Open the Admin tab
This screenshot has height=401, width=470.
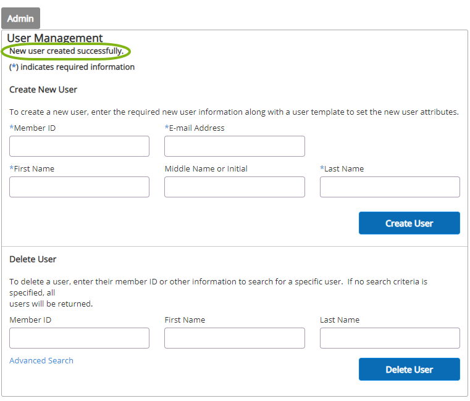point(20,19)
